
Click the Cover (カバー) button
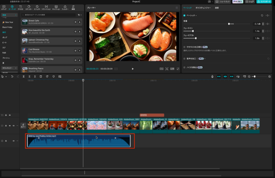coord(23,126)
